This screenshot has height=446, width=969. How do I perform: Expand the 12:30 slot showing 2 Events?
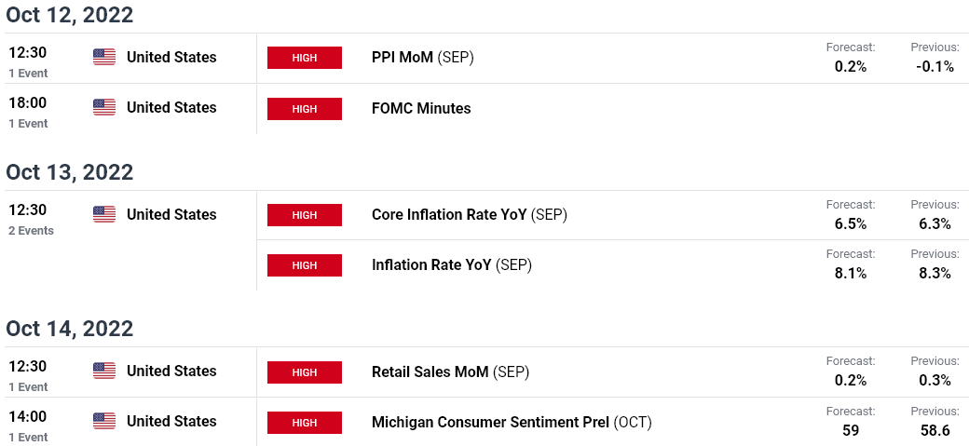point(31,220)
